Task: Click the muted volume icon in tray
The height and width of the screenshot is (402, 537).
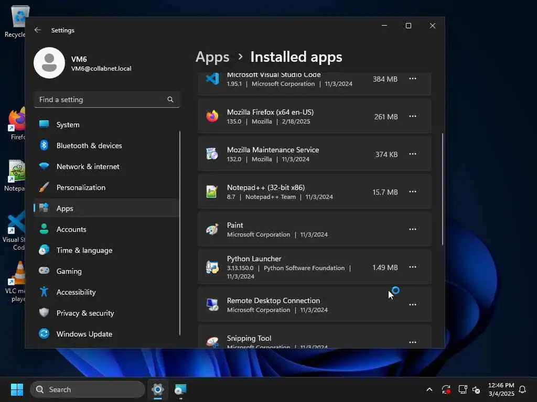Action: (x=476, y=389)
